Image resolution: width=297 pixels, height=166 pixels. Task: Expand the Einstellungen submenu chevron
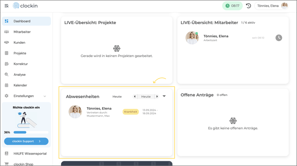pyautogui.click(x=45, y=96)
